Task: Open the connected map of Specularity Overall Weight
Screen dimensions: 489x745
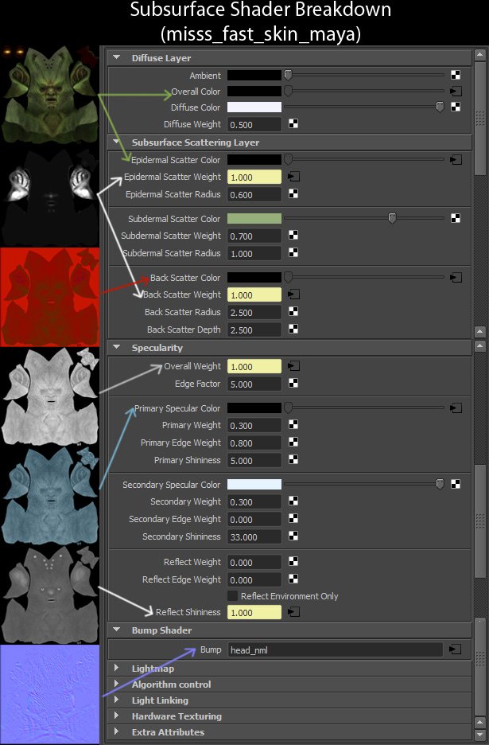Action: pyautogui.click(x=294, y=366)
